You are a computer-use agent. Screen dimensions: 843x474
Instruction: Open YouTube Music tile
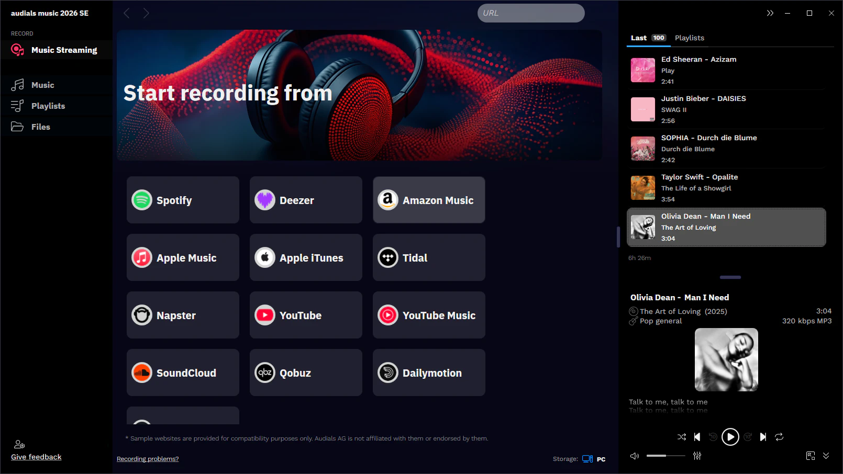(429, 315)
